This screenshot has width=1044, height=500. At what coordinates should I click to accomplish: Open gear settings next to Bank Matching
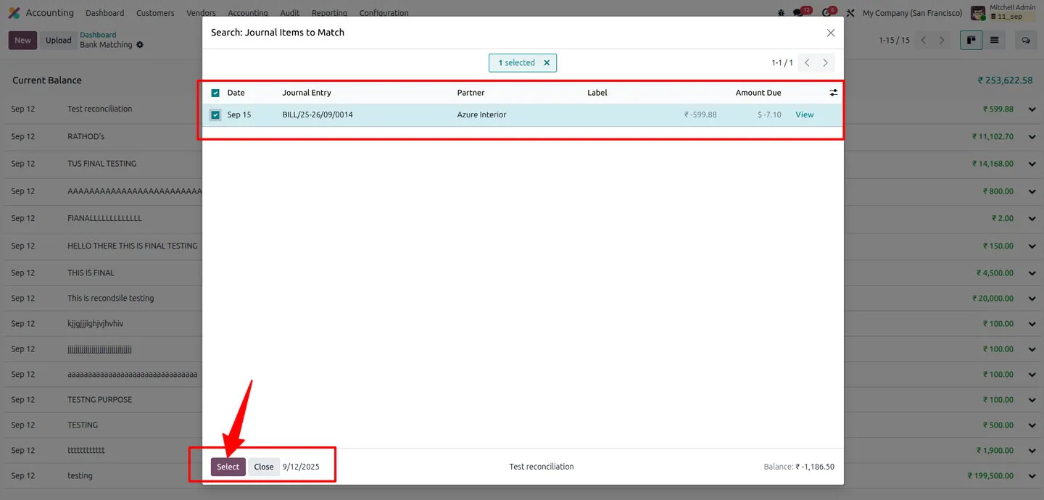click(x=140, y=45)
